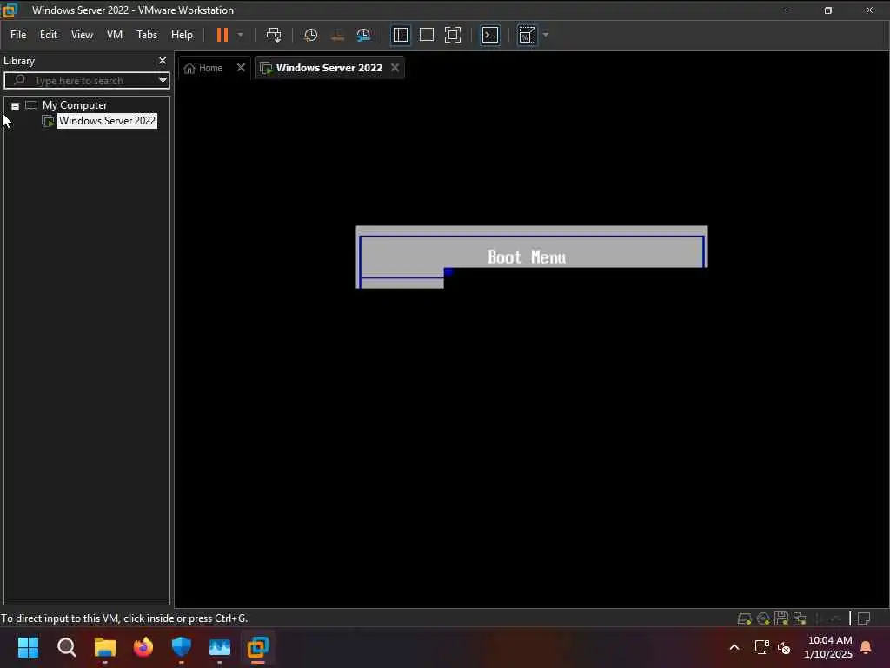Viewport: 890px width, 668px height.
Task: Open the View menu
Action: pos(82,35)
